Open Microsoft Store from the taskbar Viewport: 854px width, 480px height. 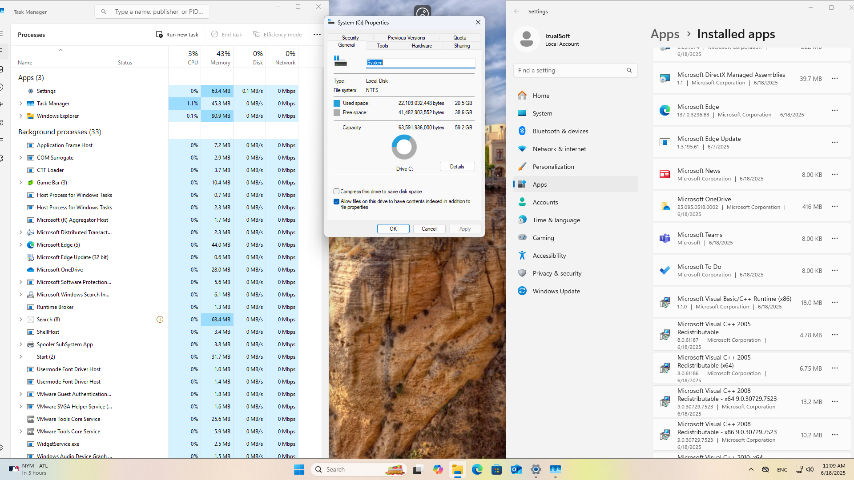(497, 469)
